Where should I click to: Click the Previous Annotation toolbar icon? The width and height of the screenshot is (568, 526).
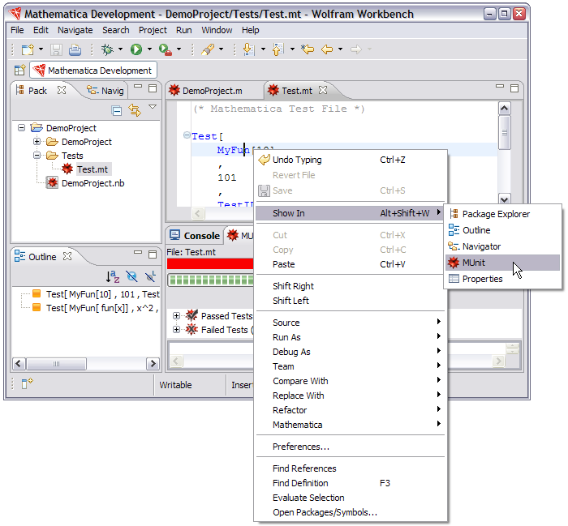[x=278, y=49]
